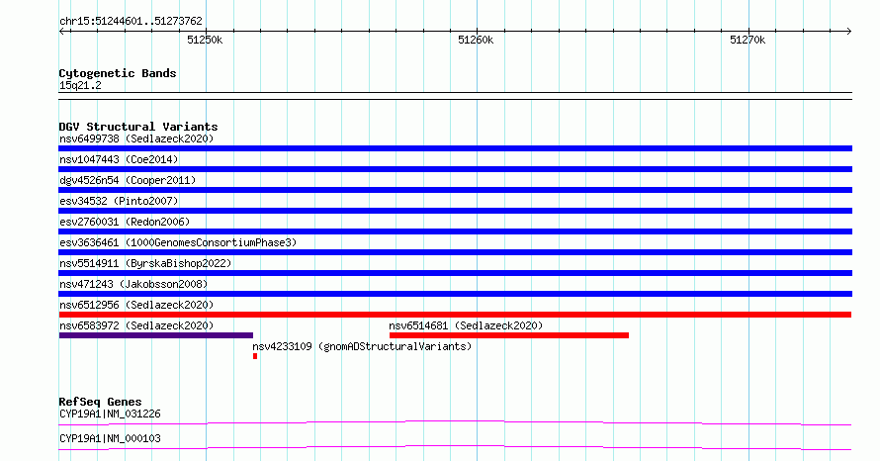Open dgv4526n54 (Cooper2011) variant
This screenshot has height=461, width=880.
point(128,180)
